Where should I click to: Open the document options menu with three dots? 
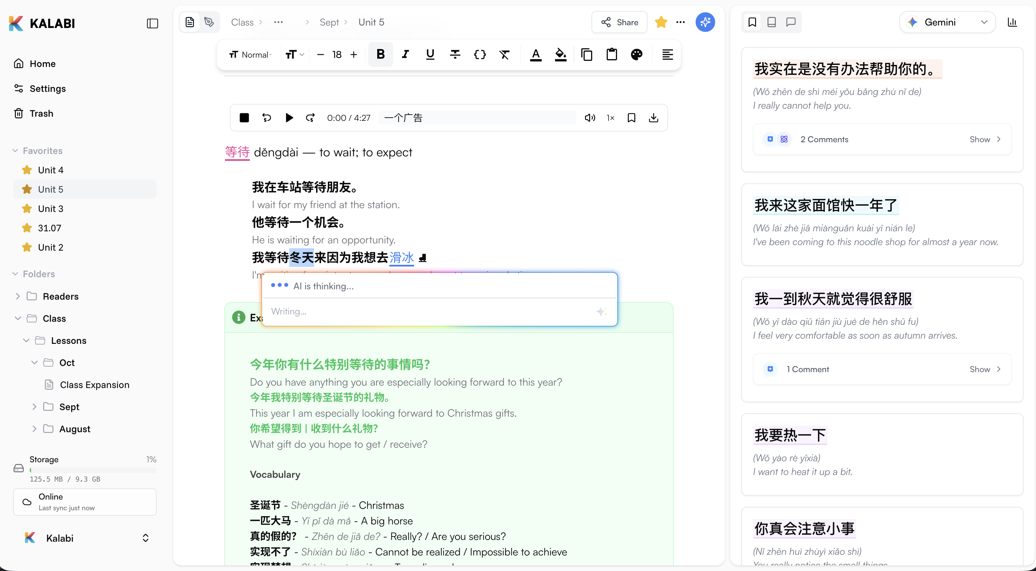[681, 22]
